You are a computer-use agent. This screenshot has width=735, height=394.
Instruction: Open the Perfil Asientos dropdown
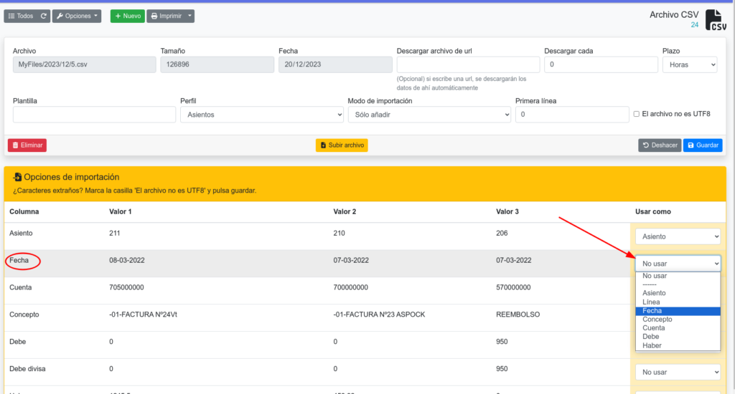(x=261, y=115)
